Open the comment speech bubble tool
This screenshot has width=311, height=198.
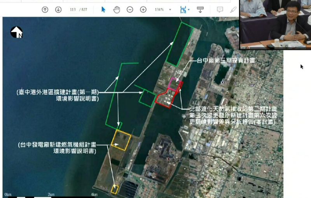coord(220,9)
